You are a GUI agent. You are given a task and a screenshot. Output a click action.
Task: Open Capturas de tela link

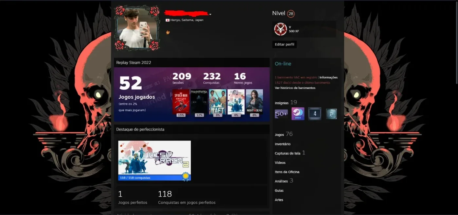tap(290, 153)
